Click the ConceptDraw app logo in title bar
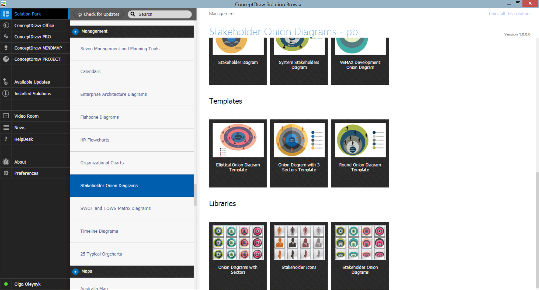Image resolution: width=539 pixels, height=290 pixels. tap(3, 4)
